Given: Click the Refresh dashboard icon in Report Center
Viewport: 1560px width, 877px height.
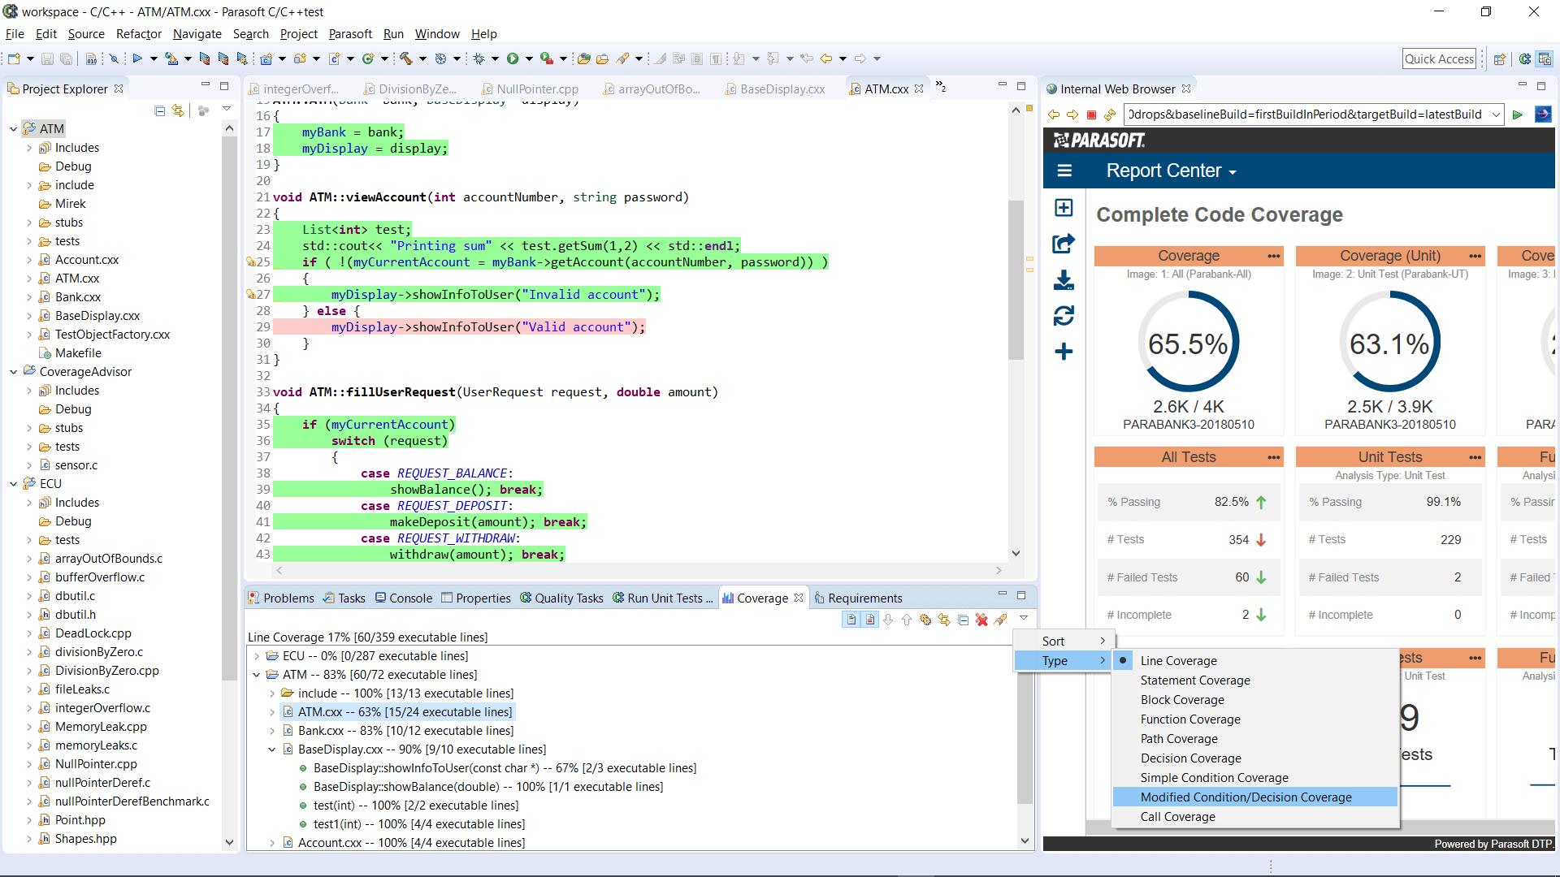Looking at the screenshot, I should point(1064,316).
